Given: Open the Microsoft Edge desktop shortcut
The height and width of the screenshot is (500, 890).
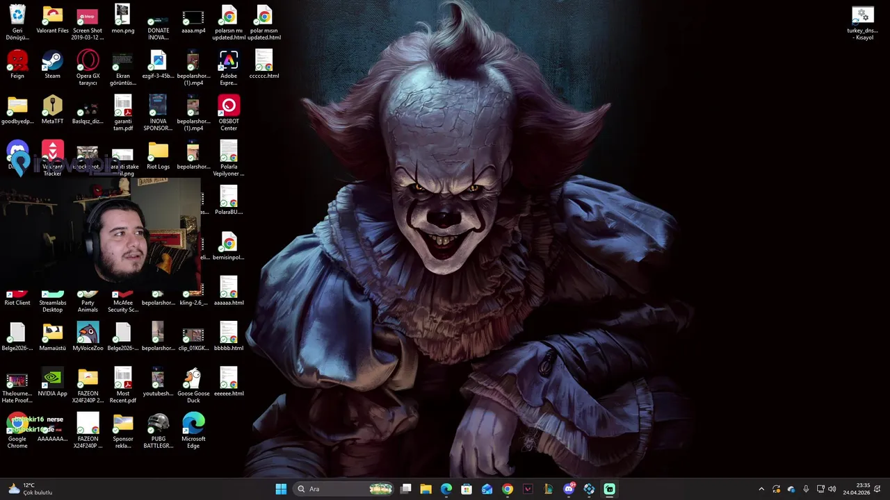Looking at the screenshot, I should (x=193, y=431).
